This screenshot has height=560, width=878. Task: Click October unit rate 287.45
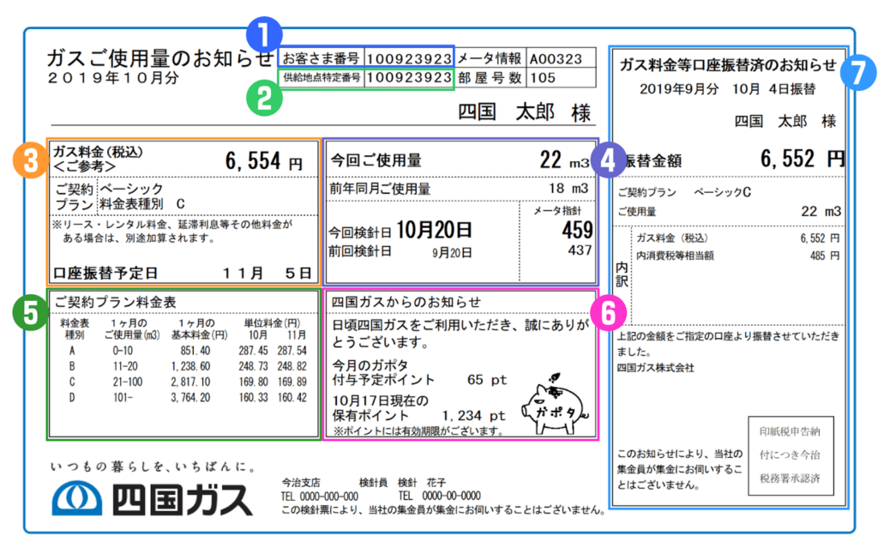254,351
